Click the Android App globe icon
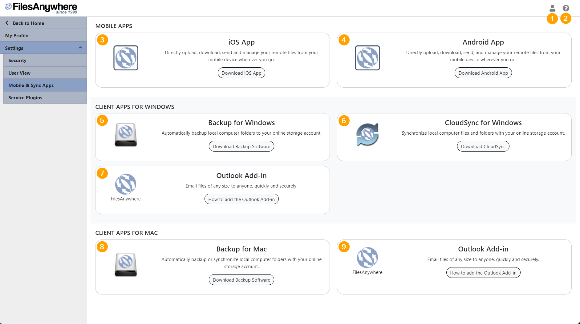The height and width of the screenshot is (324, 580). 367,58
